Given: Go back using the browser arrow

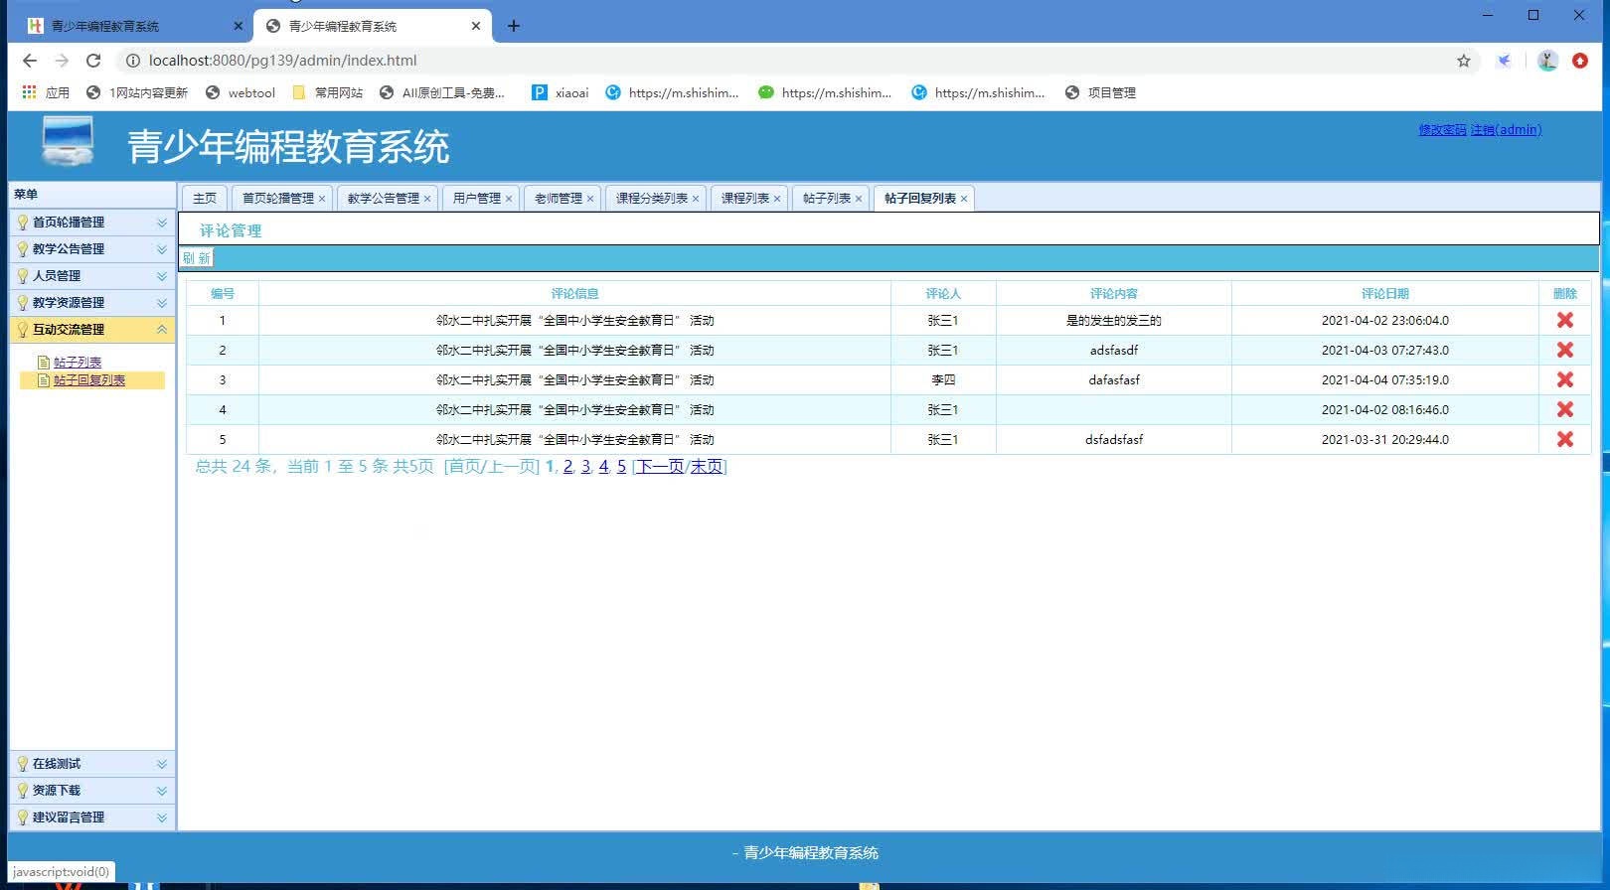Looking at the screenshot, I should pos(30,61).
